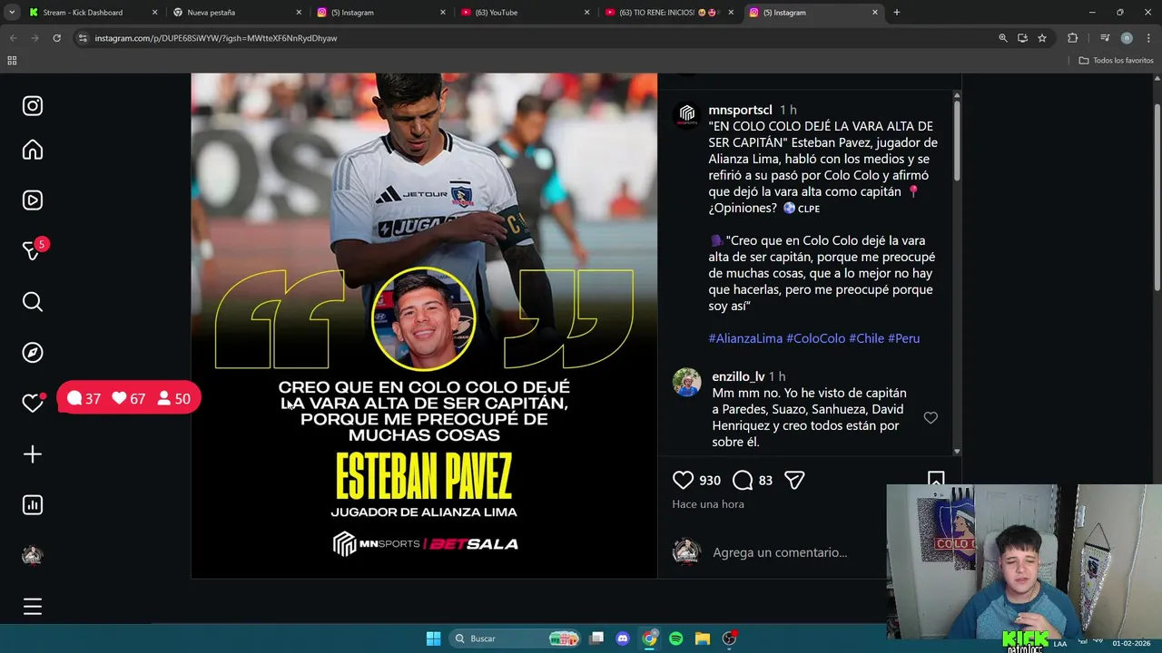Open Dashboard chart icon in sidebar

tap(33, 505)
